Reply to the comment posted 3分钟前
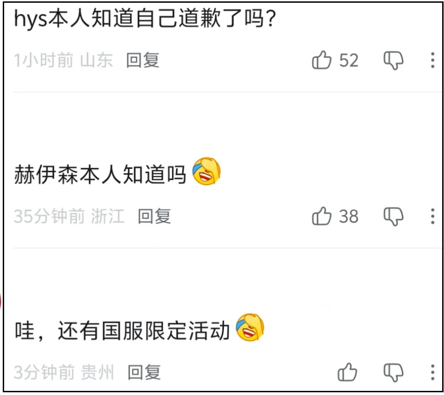The width and height of the screenshot is (444, 395). (x=144, y=372)
